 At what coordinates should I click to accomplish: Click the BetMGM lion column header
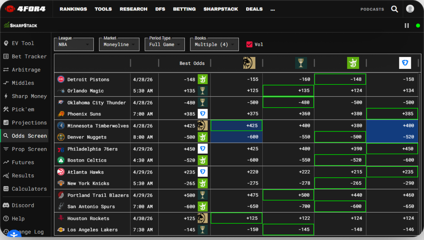tap(249, 63)
